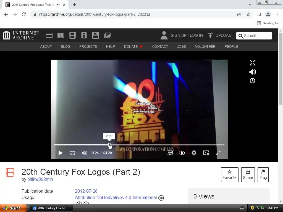Open the Software floppy disk icon
This screenshot has width=283, height=212.
click(95, 35)
